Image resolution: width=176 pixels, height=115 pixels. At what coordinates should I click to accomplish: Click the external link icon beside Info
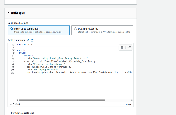(32, 40)
